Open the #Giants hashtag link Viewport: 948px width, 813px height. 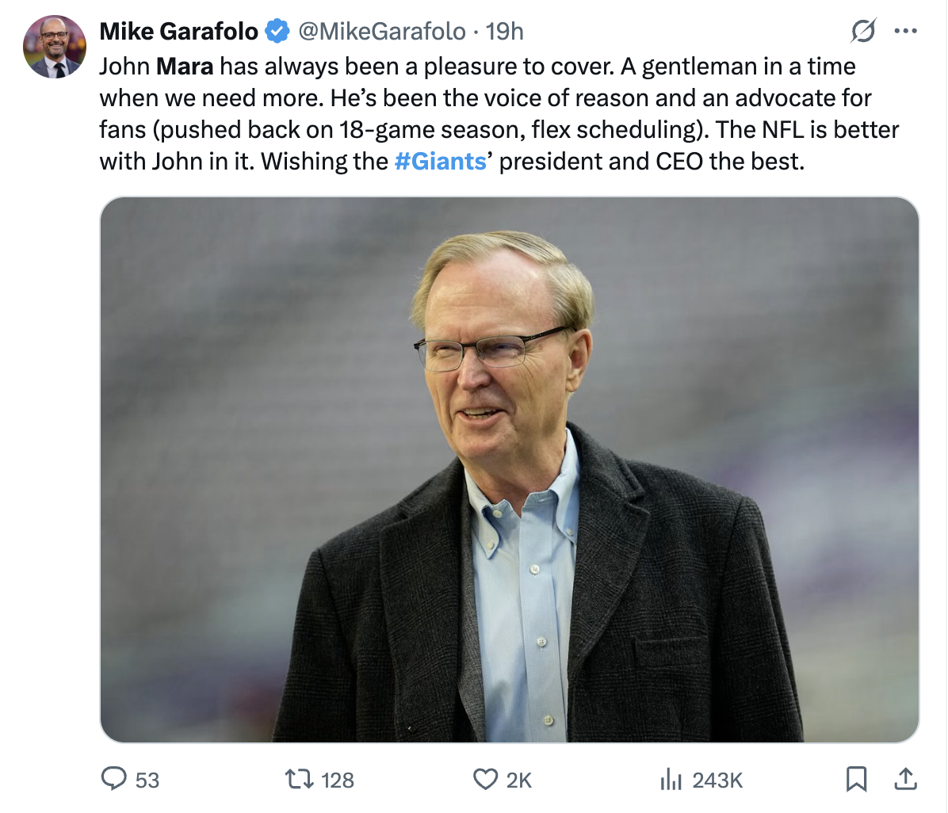click(440, 162)
